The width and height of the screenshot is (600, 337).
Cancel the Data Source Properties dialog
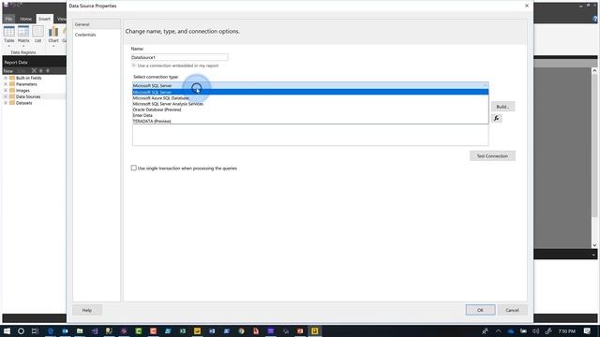[512, 310]
